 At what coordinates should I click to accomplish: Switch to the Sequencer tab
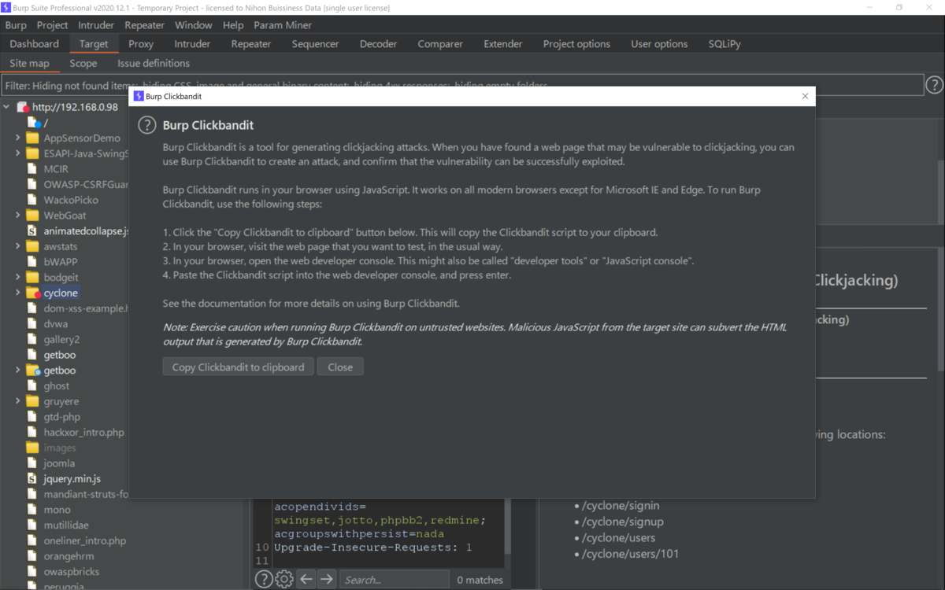[x=315, y=44]
